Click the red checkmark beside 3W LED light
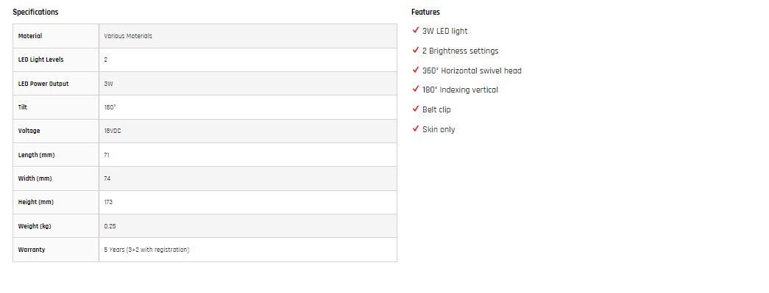The image size is (769, 293). tap(415, 30)
